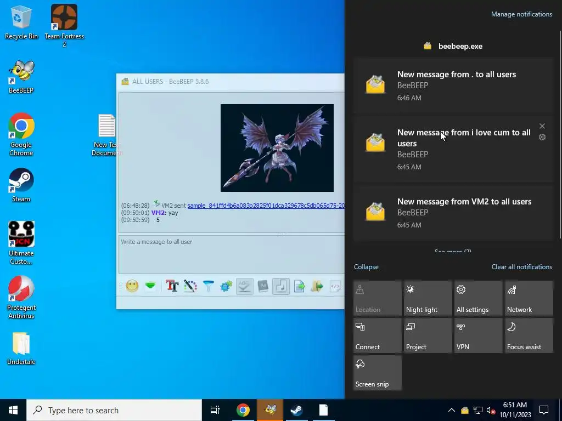Clear all notifications
The height and width of the screenshot is (421, 562).
(521, 267)
